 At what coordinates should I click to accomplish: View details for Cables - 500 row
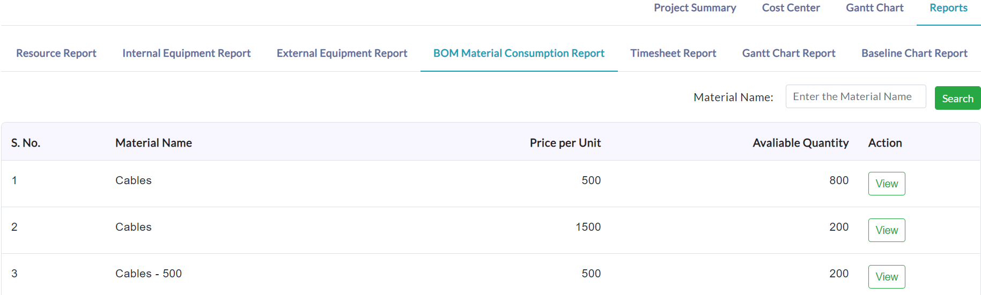(x=887, y=277)
